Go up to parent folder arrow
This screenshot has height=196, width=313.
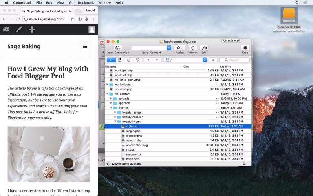click(x=213, y=60)
